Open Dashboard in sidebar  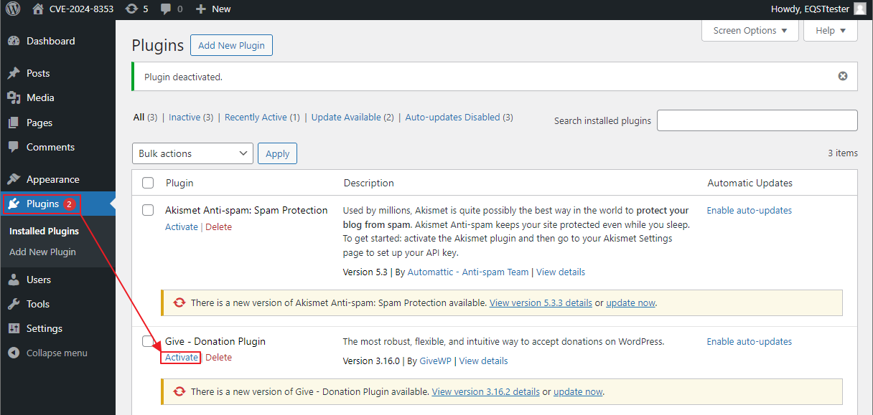coord(50,41)
